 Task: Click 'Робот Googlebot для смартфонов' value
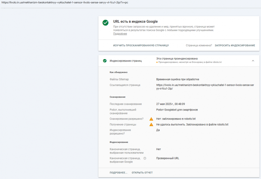177,110
